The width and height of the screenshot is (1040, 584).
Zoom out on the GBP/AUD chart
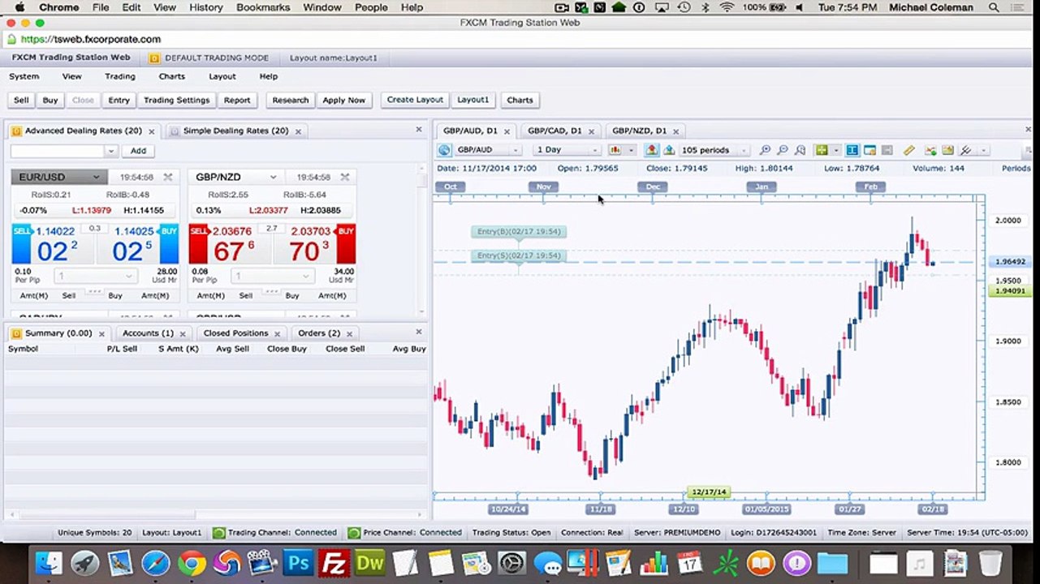pos(783,150)
